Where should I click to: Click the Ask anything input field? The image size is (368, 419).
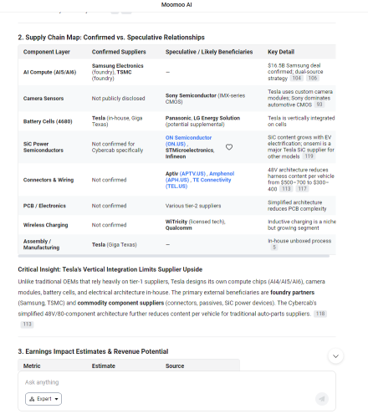point(176,382)
